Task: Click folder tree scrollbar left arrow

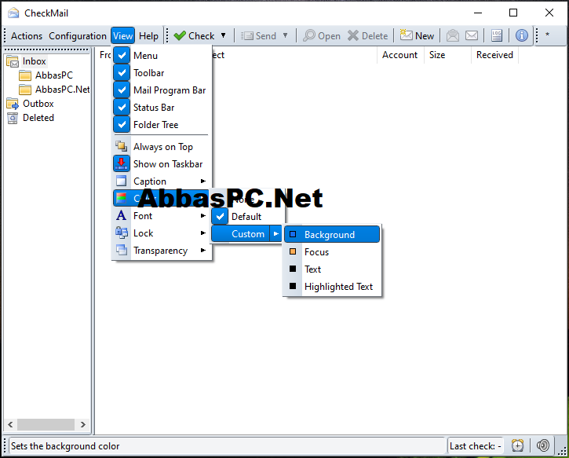Action: pos(10,424)
